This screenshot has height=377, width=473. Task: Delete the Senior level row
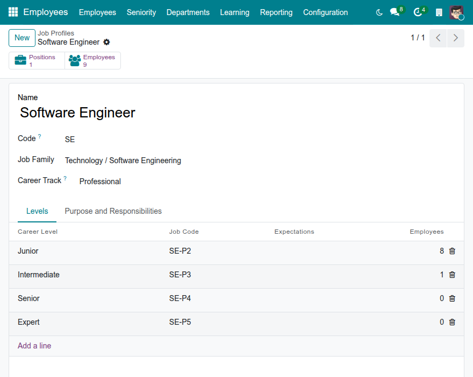(452, 298)
